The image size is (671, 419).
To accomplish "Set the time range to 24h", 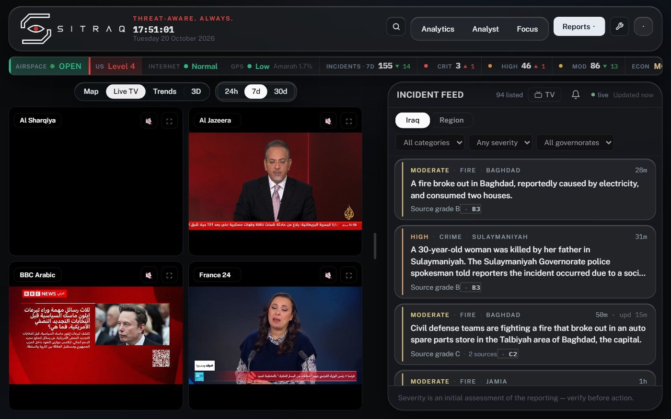I will tap(231, 91).
